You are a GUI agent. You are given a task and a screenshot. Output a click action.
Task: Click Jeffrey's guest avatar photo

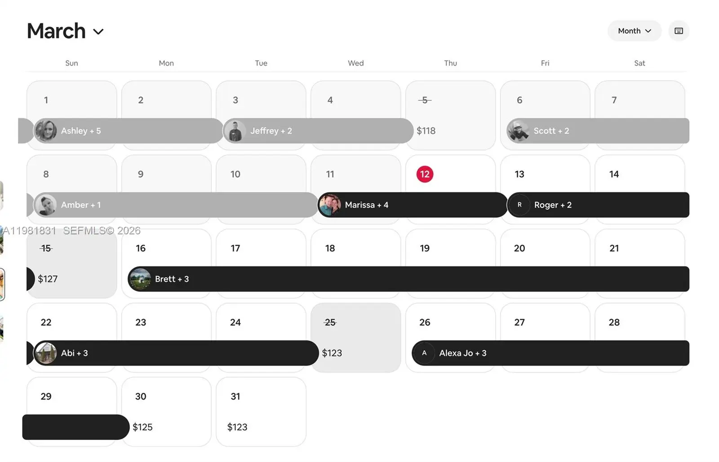pos(235,131)
